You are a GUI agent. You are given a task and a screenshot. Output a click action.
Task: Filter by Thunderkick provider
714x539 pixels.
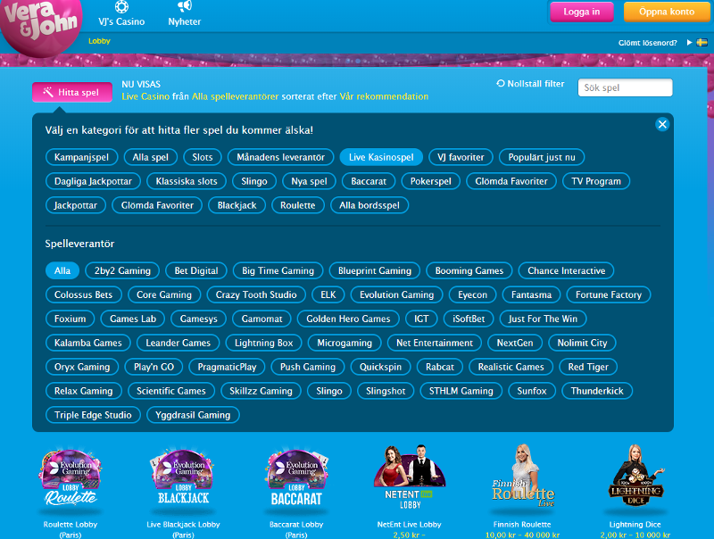(597, 391)
